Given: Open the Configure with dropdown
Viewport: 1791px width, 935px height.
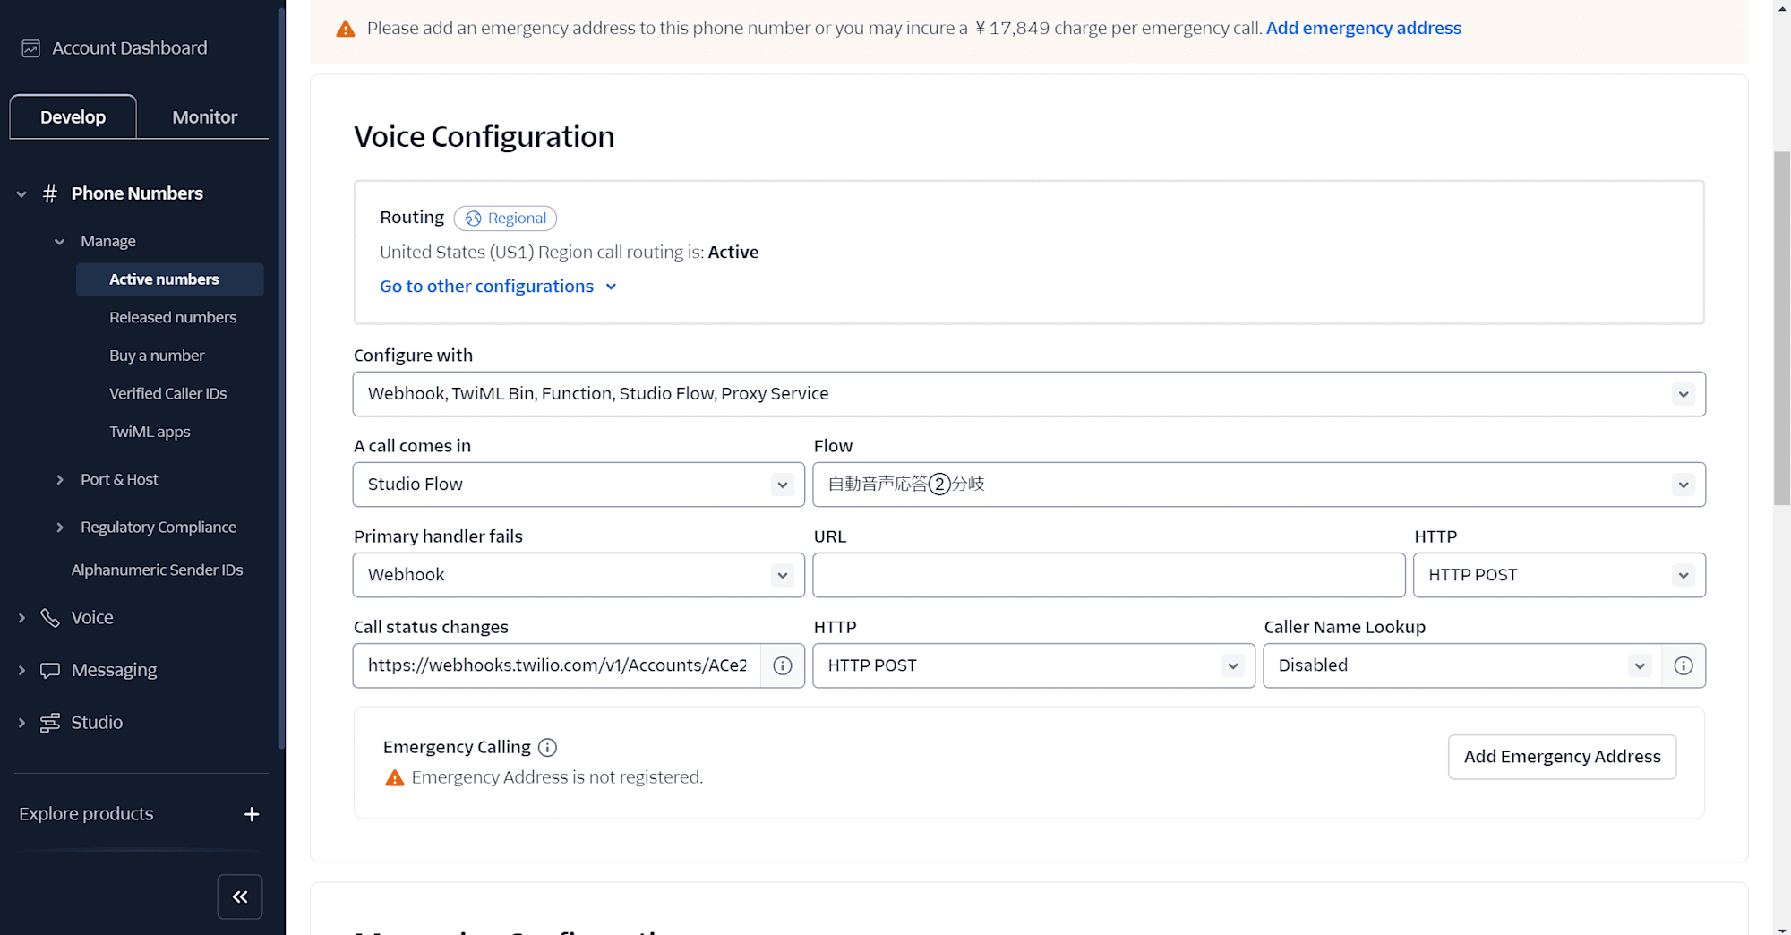Looking at the screenshot, I should coord(1029,394).
